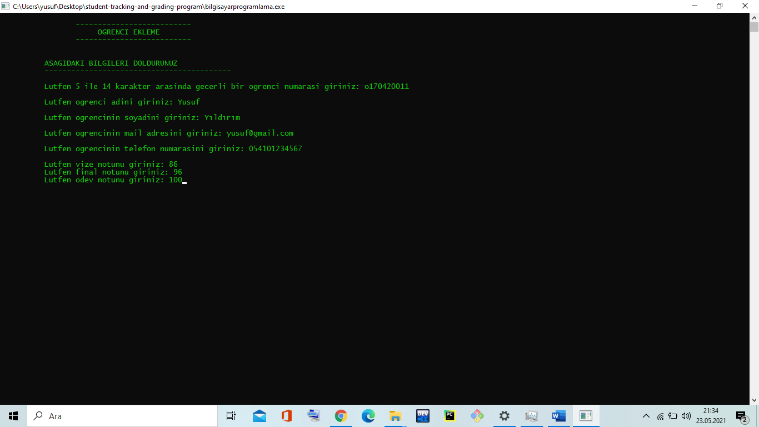Click the email yusuf@gmail.com
Image resolution: width=759 pixels, height=427 pixels.
pyautogui.click(x=260, y=133)
